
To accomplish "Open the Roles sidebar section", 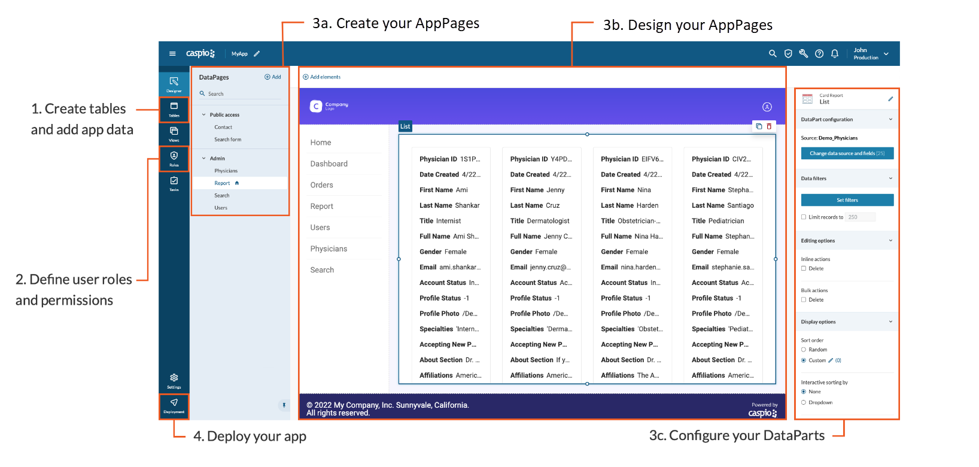I will pyautogui.click(x=174, y=159).
